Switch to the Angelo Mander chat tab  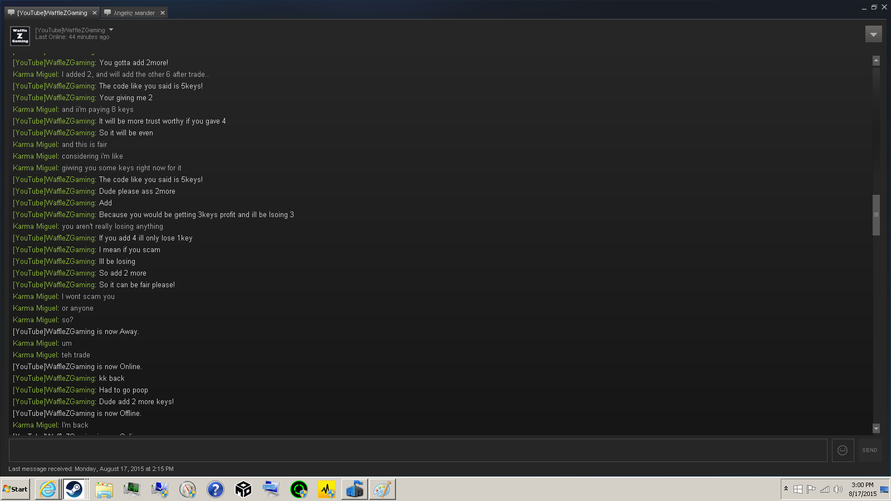pos(134,13)
